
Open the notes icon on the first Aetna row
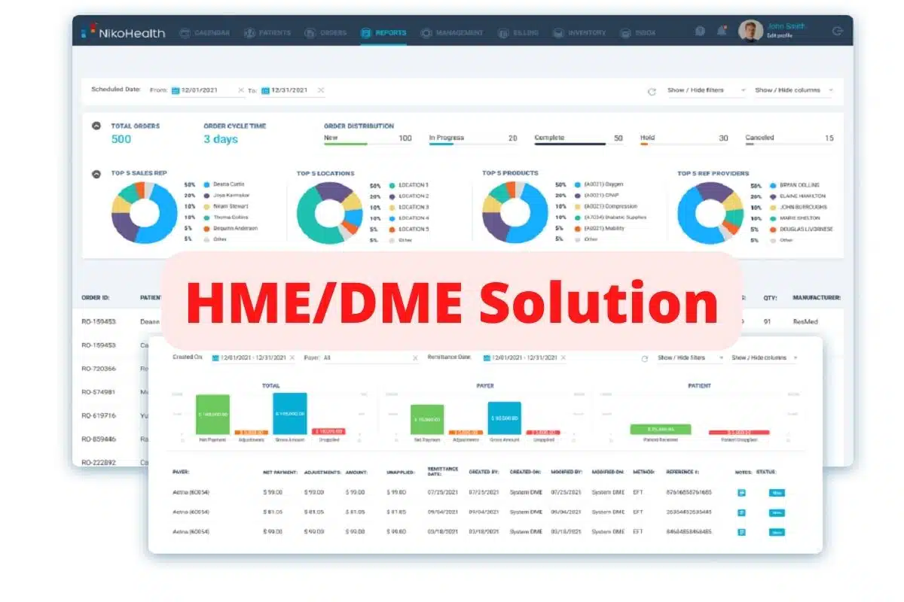pos(741,493)
